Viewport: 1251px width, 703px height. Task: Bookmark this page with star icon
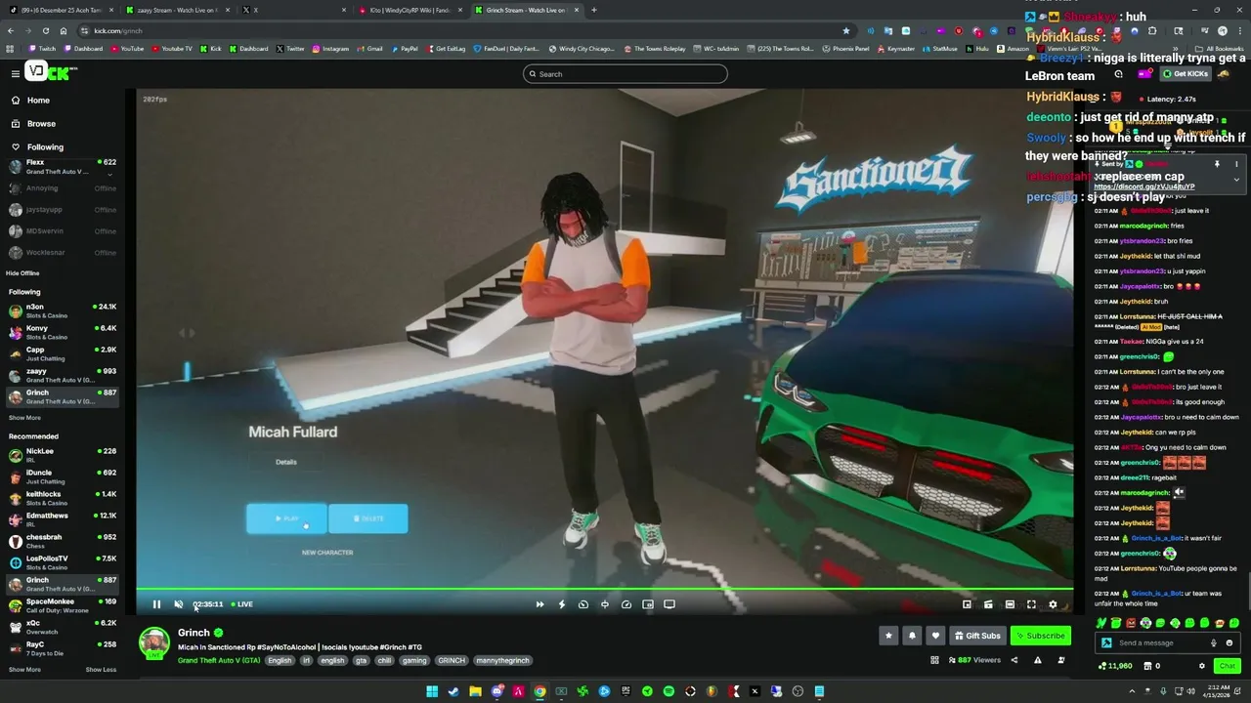coord(846,30)
